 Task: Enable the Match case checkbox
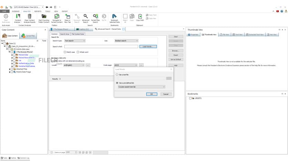click(65, 52)
